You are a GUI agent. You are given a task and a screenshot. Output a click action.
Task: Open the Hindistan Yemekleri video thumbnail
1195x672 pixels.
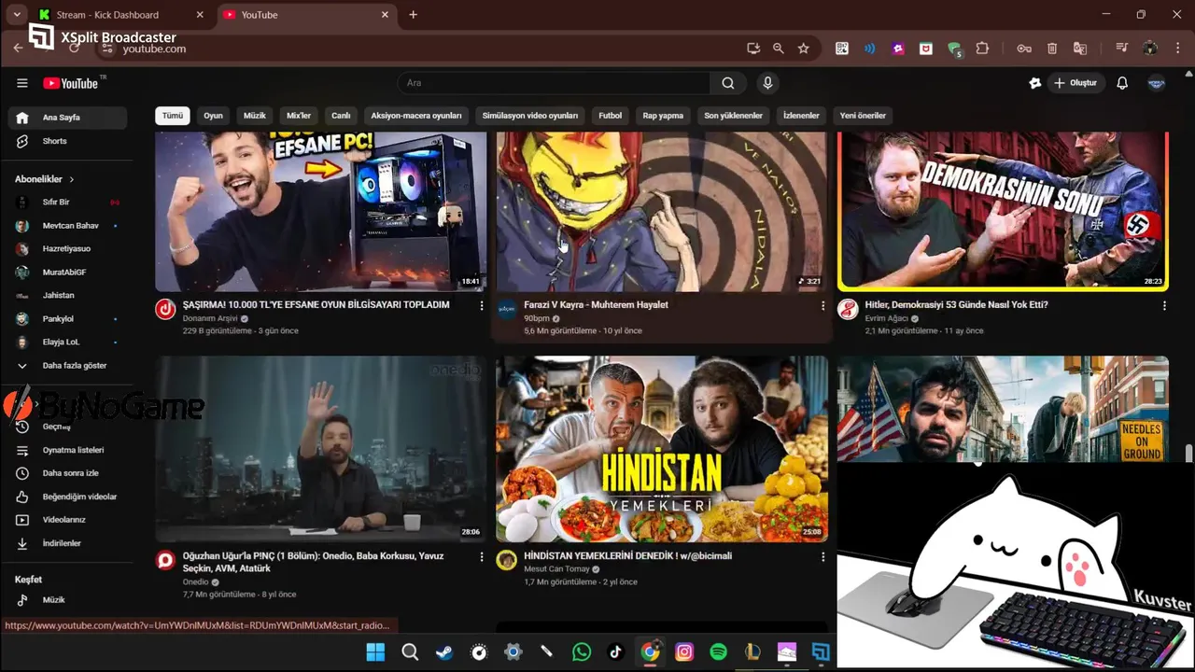pyautogui.click(x=661, y=449)
